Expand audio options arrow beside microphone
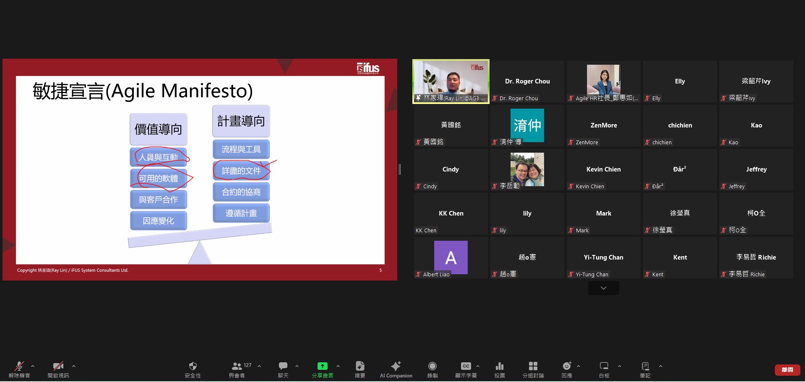 [33, 366]
